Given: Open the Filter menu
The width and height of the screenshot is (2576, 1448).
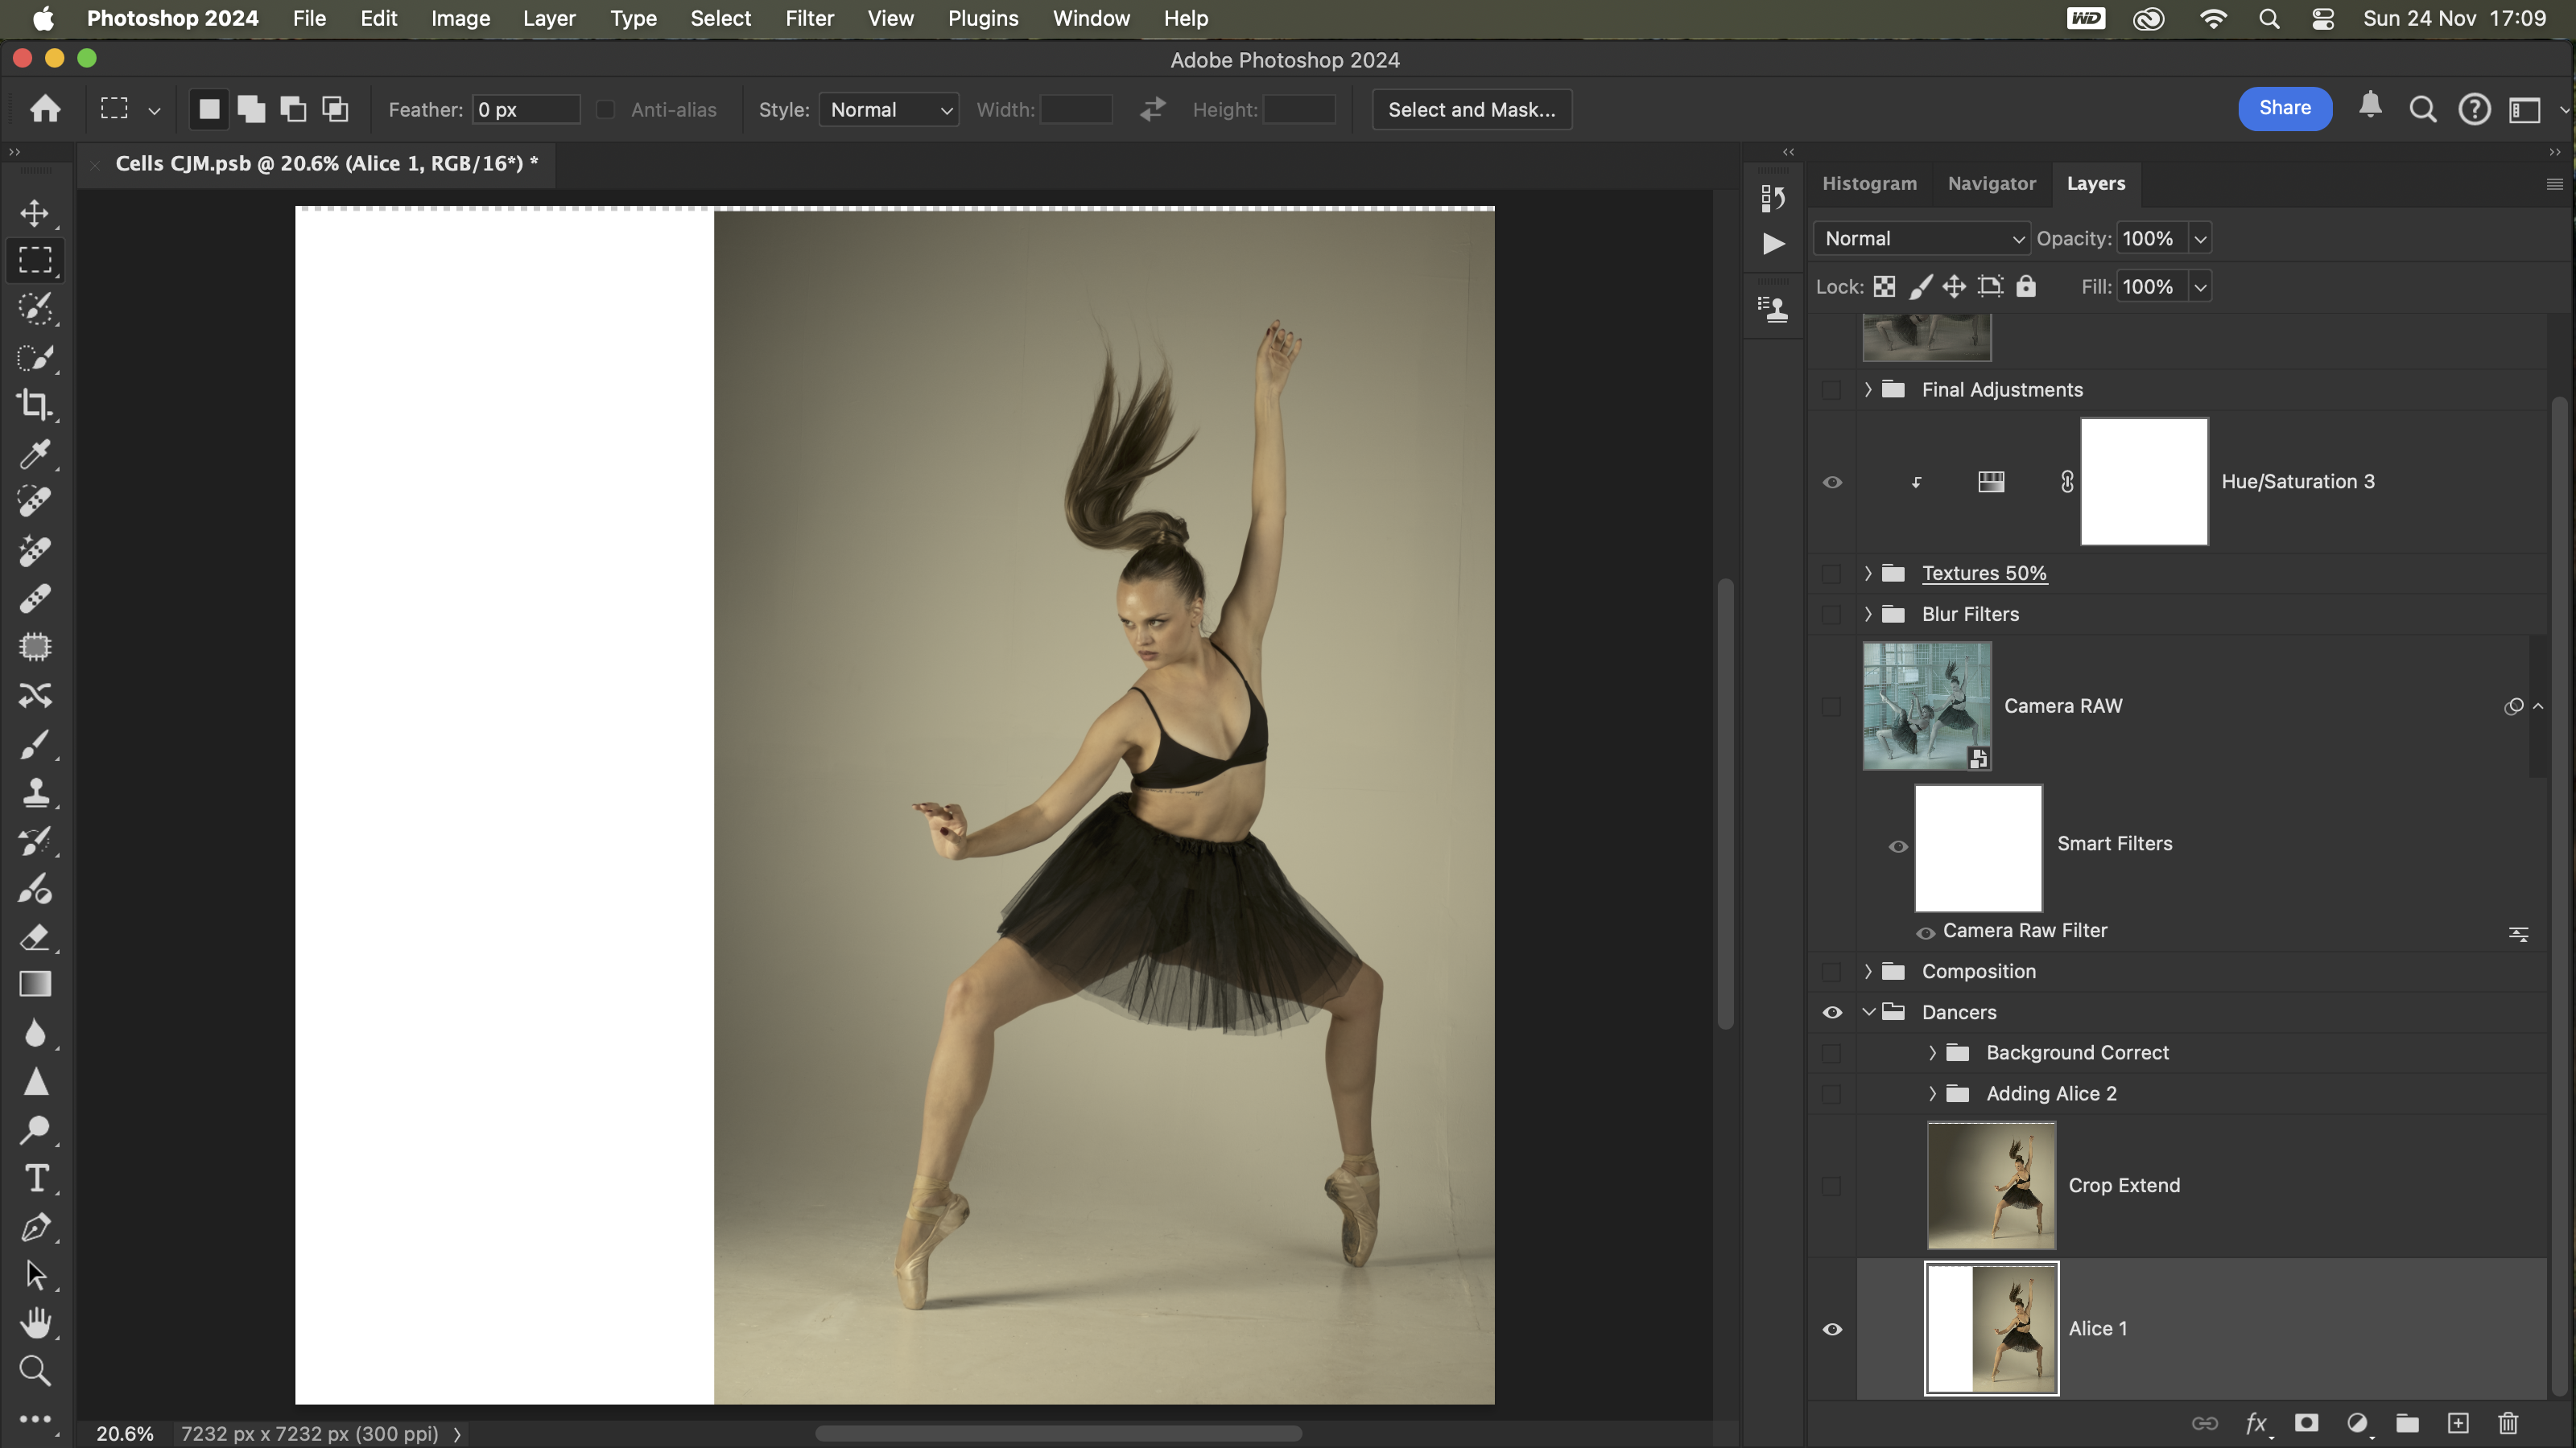Looking at the screenshot, I should click(809, 18).
